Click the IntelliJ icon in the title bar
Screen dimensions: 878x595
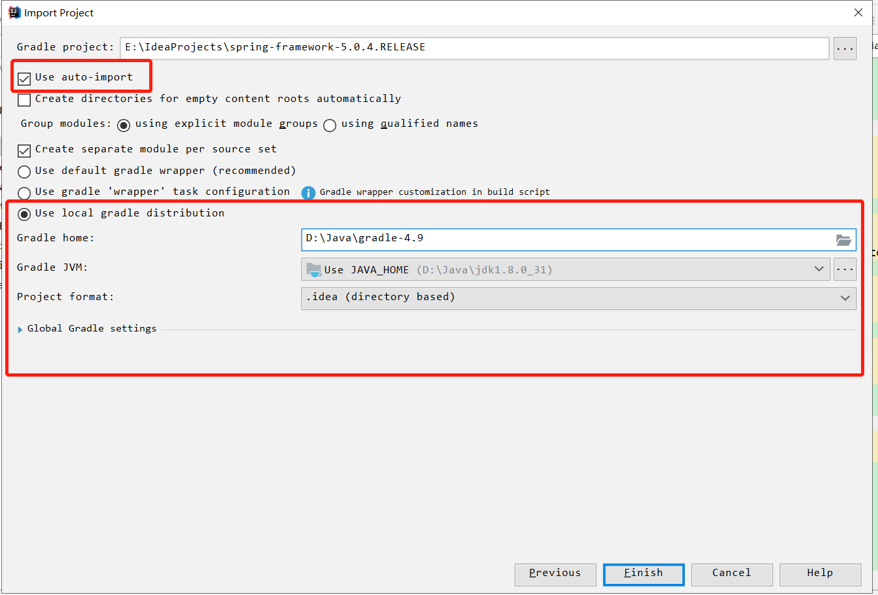14,12
